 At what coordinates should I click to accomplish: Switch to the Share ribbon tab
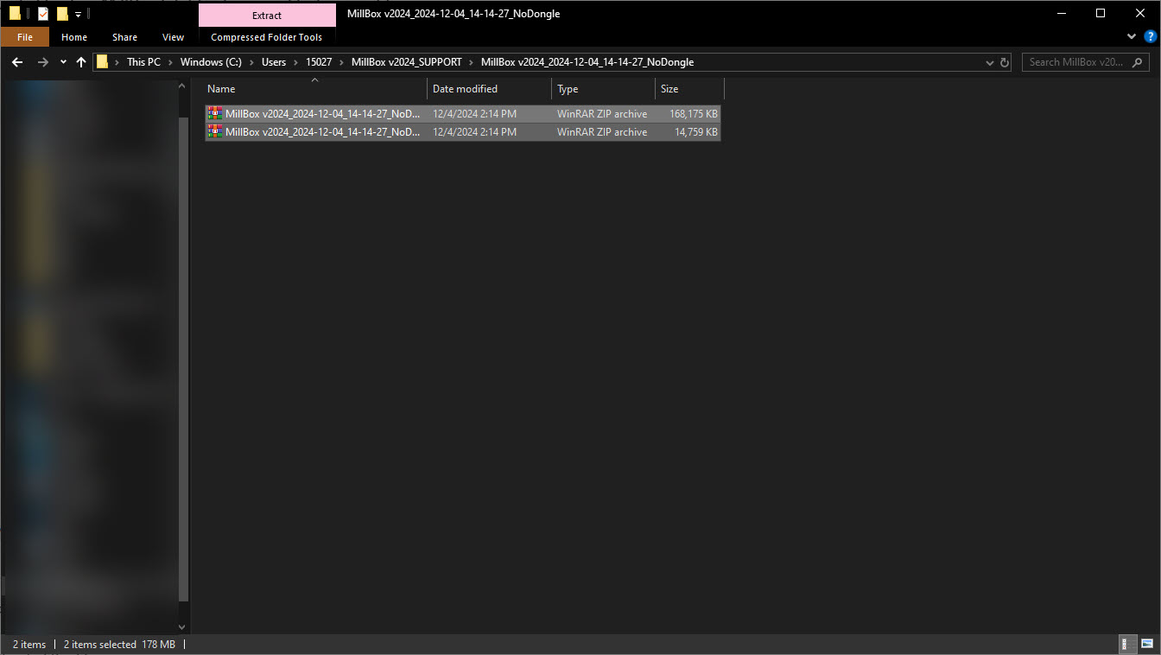(x=124, y=37)
